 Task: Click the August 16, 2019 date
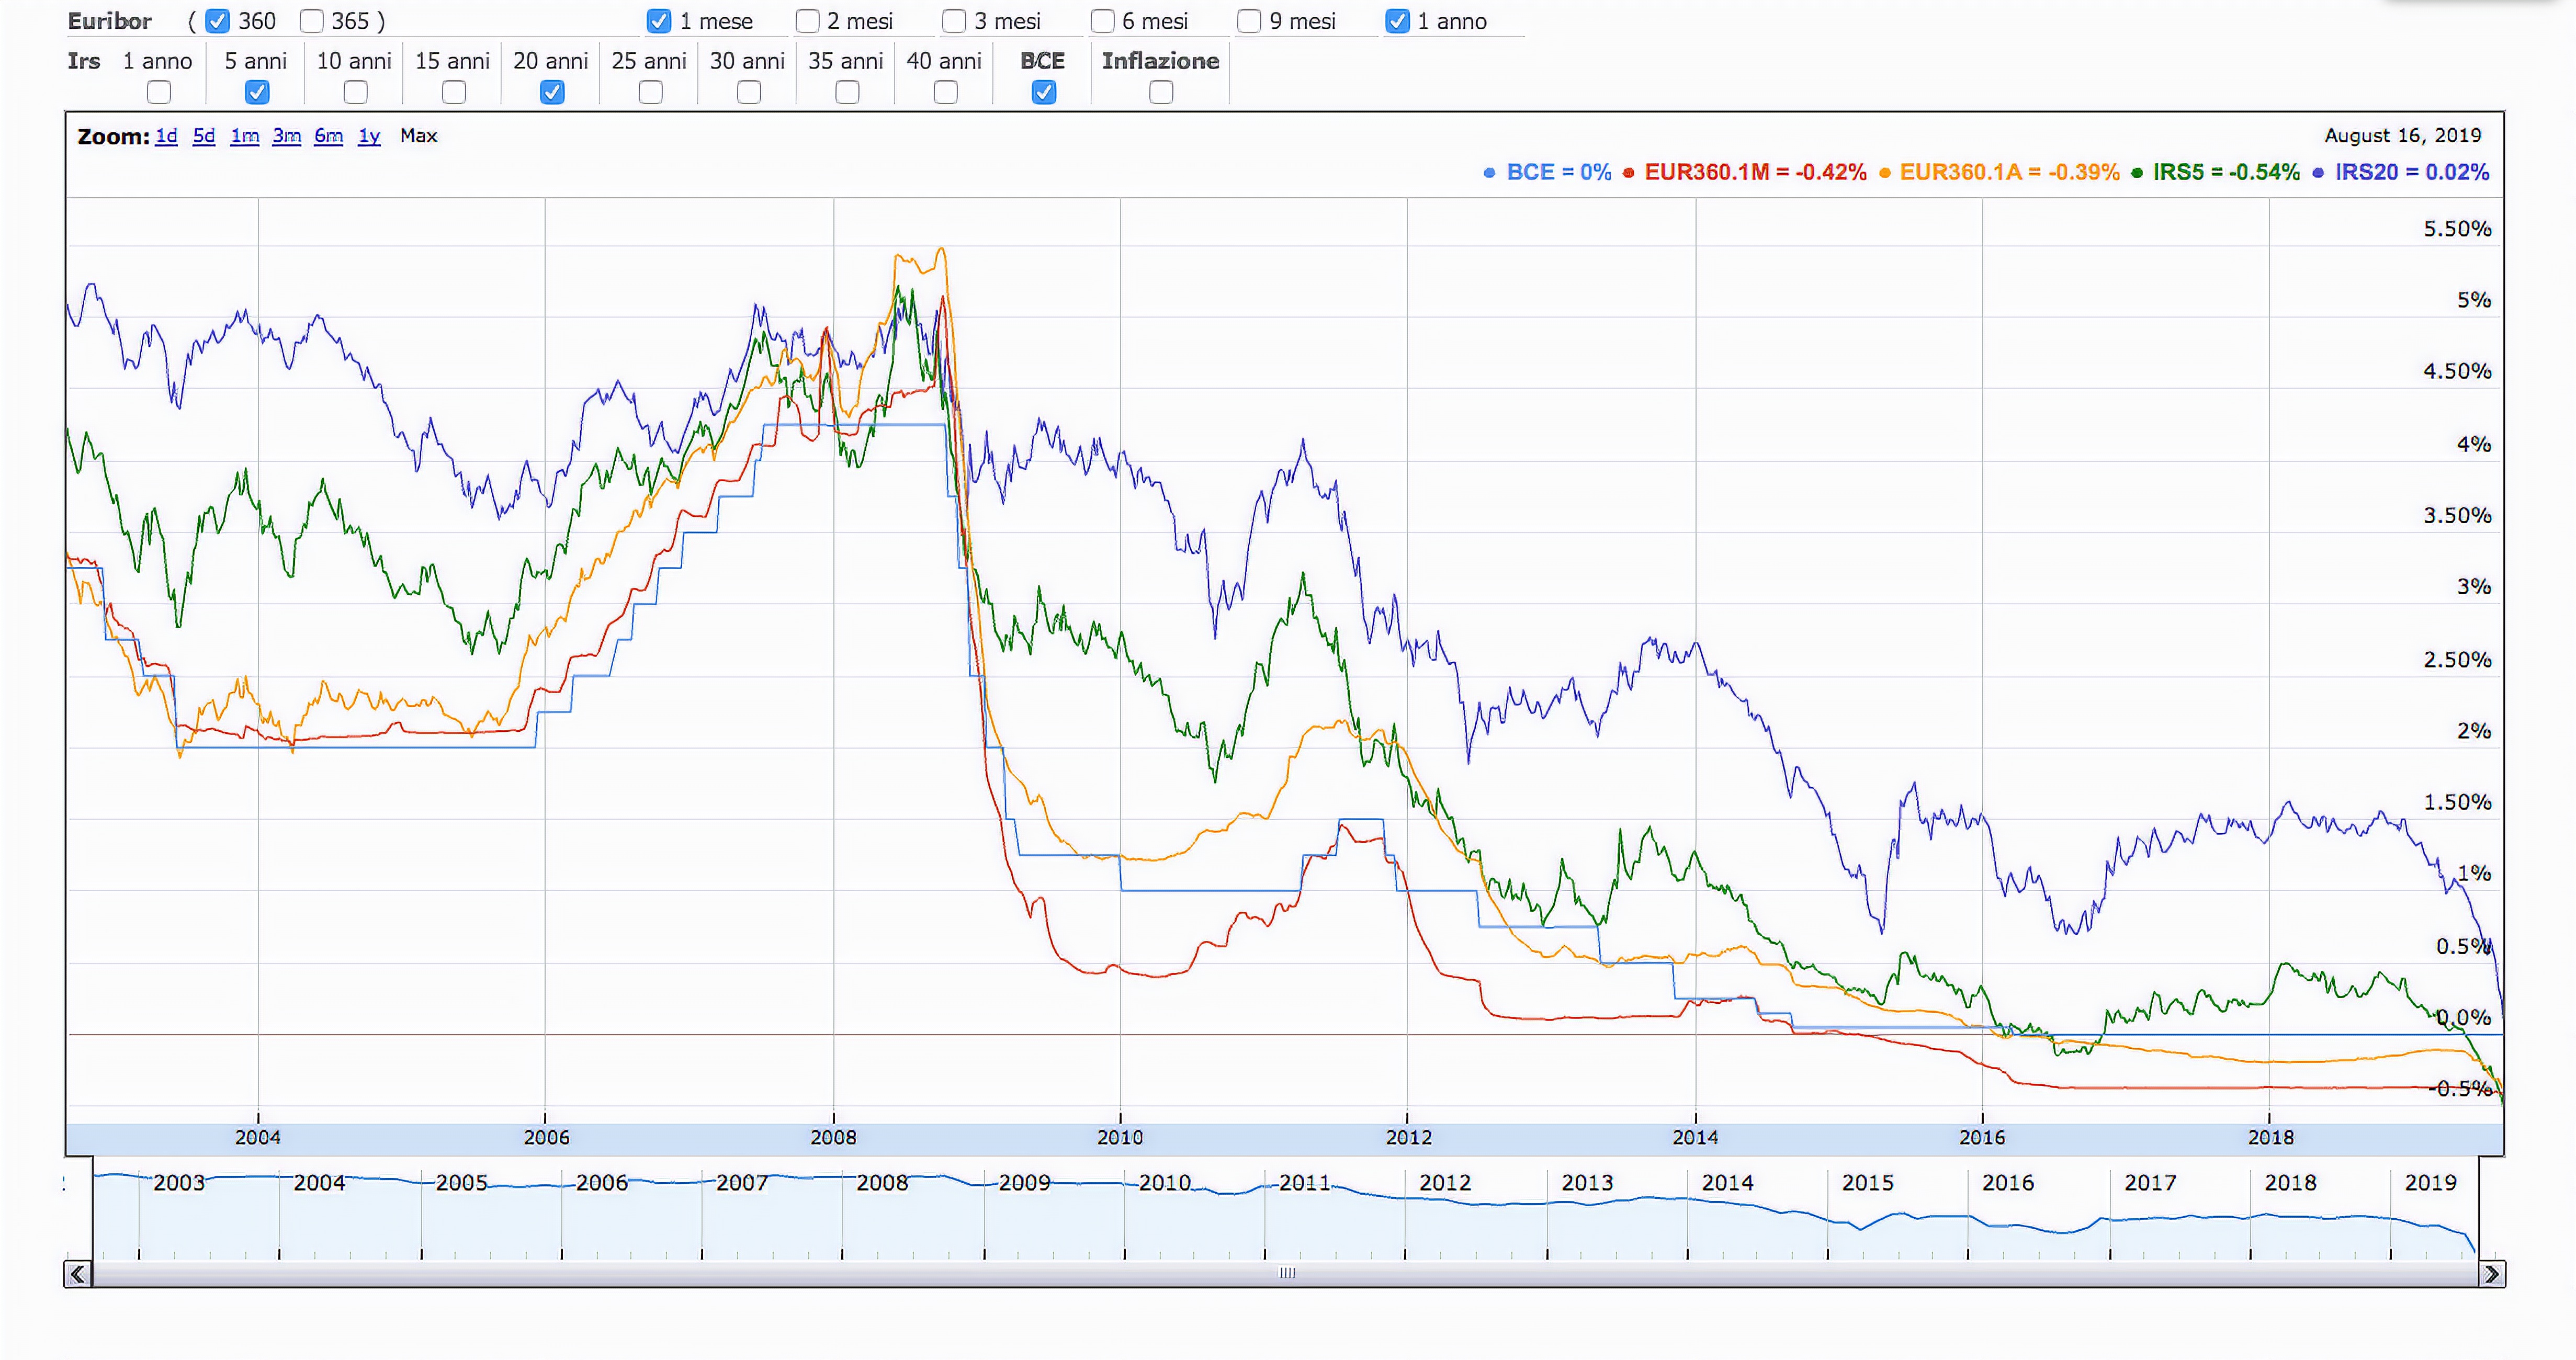coord(2403,135)
